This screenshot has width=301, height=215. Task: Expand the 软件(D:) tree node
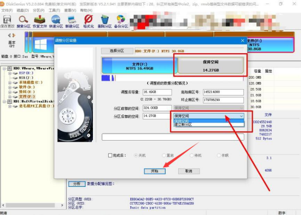tap(10, 87)
